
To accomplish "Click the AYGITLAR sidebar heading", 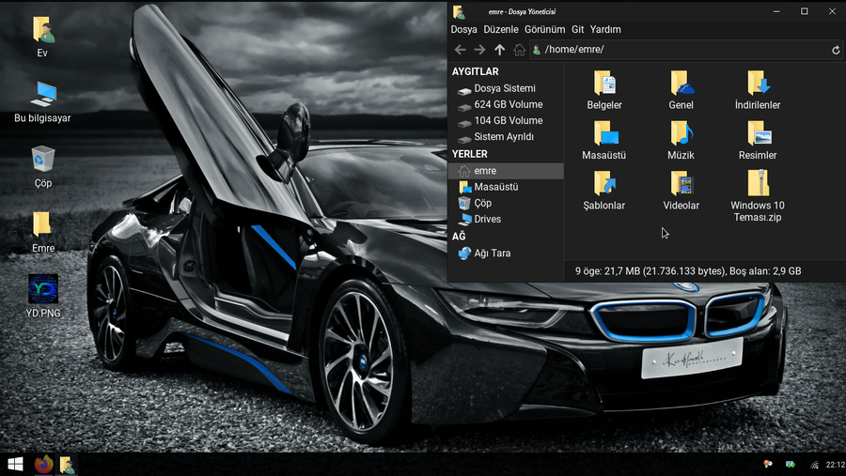I will [476, 71].
